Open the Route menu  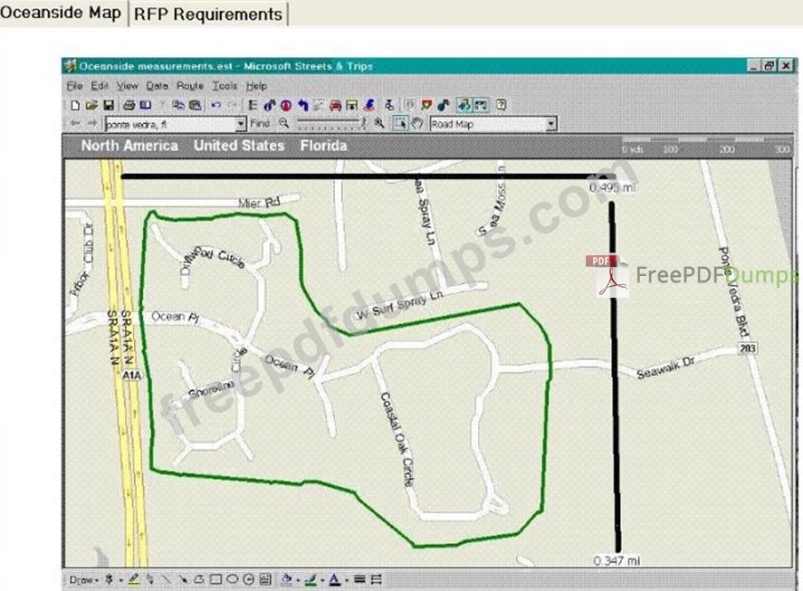point(190,86)
